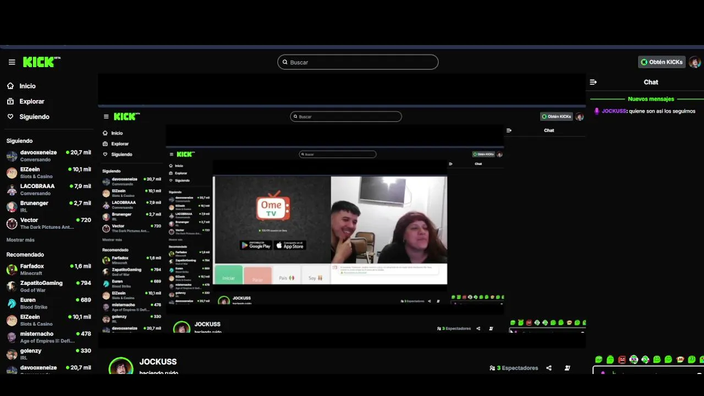The height and width of the screenshot is (396, 704).
Task: Click the "3 Espectadores" viewer count
Action: [x=518, y=368]
